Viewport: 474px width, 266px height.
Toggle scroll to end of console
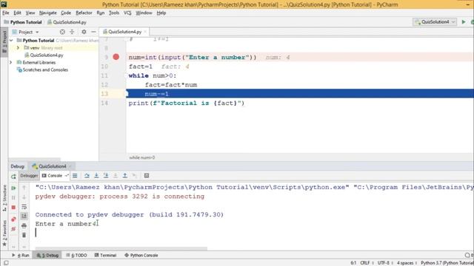(x=24, y=216)
